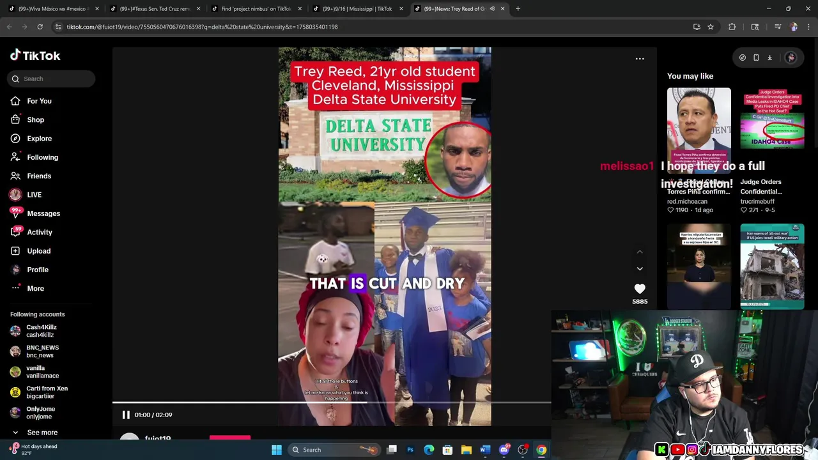Open File Explorer from the taskbar

point(466,450)
